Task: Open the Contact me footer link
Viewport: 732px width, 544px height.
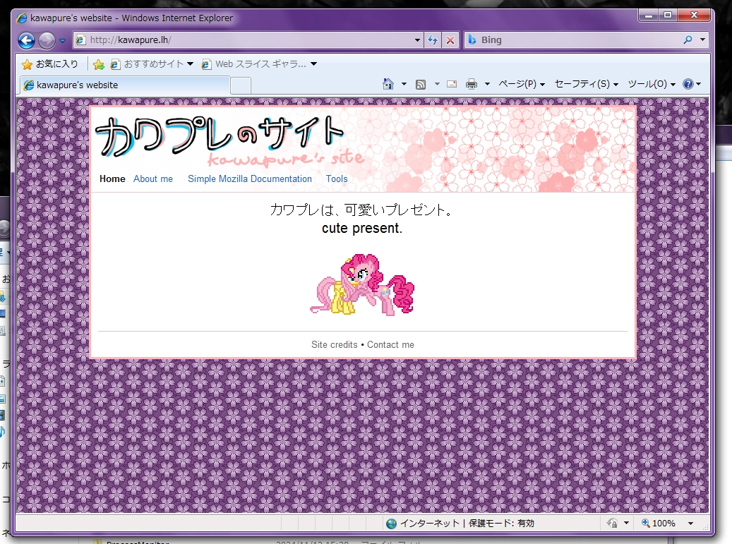Action: (x=390, y=344)
